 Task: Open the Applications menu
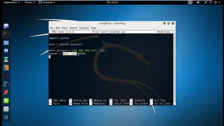pos(12,2)
